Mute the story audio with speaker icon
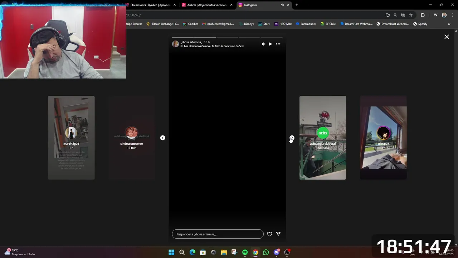The image size is (458, 258). (x=263, y=44)
